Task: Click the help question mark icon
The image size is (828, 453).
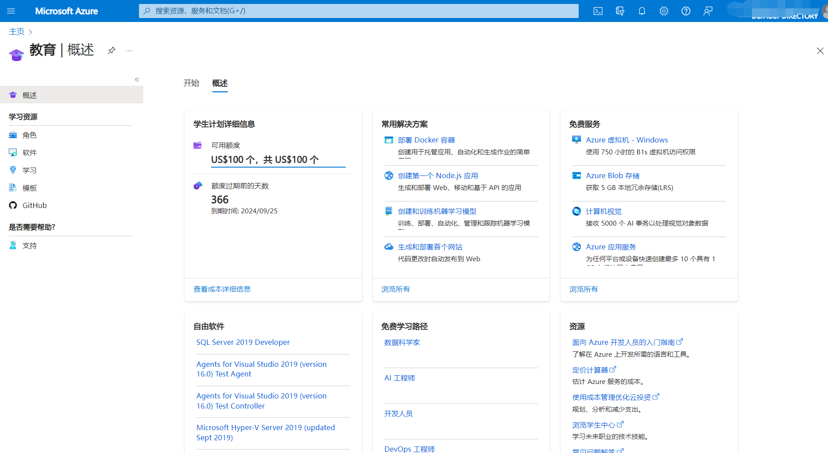Action: pyautogui.click(x=686, y=11)
